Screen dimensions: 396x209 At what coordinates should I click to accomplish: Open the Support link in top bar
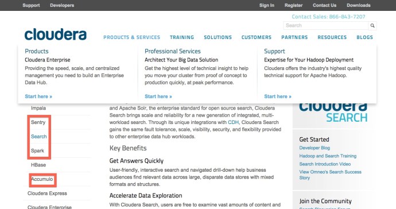(31, 5)
